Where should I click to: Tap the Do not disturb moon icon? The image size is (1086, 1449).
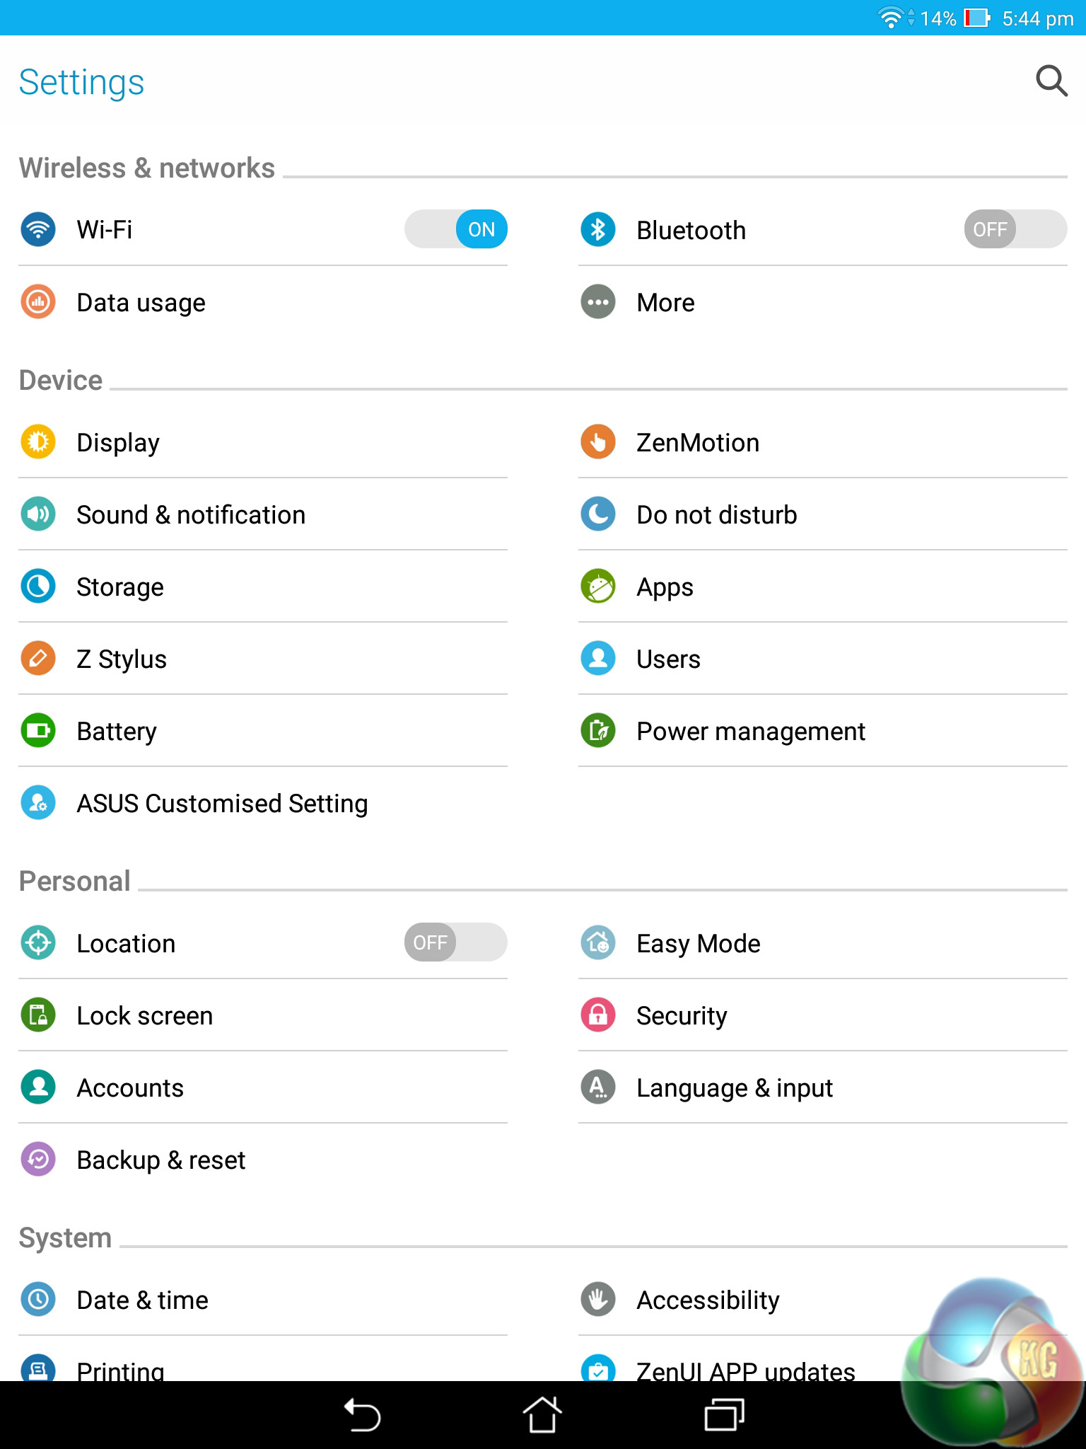598,514
